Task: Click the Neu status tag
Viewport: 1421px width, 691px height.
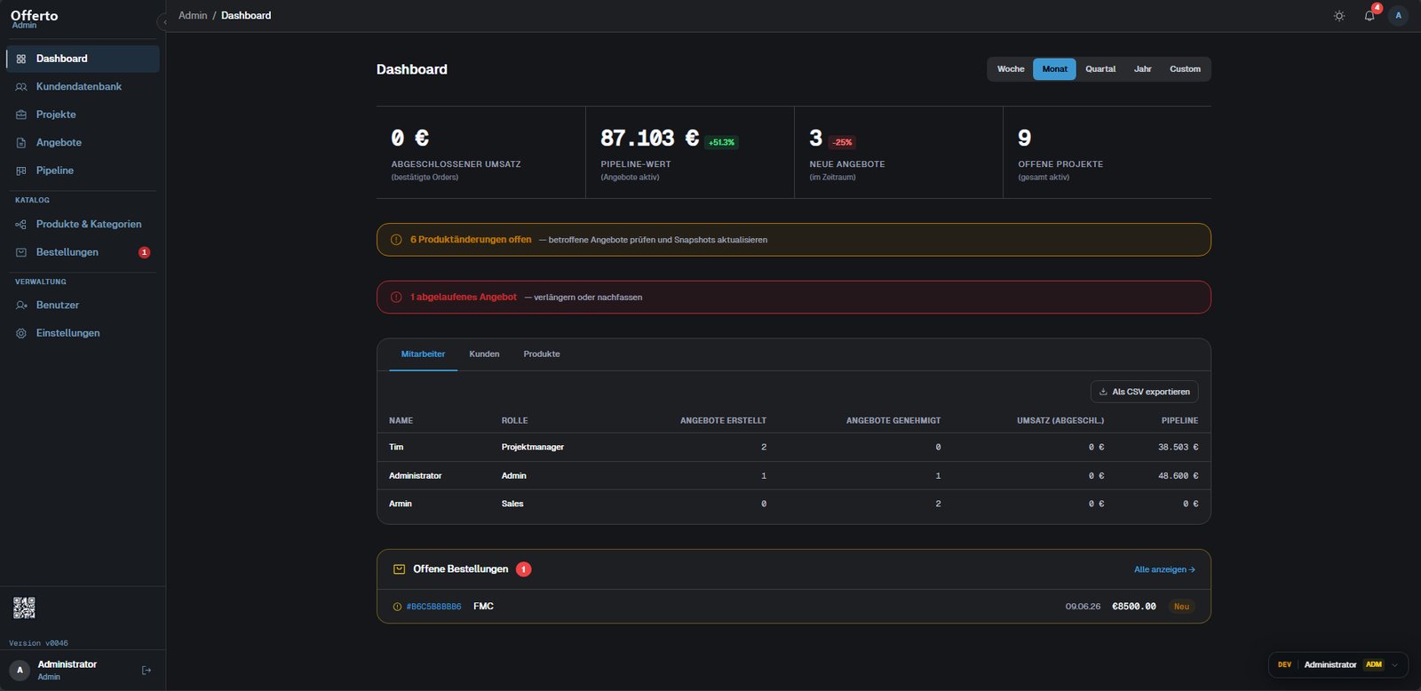Action: click(1181, 607)
